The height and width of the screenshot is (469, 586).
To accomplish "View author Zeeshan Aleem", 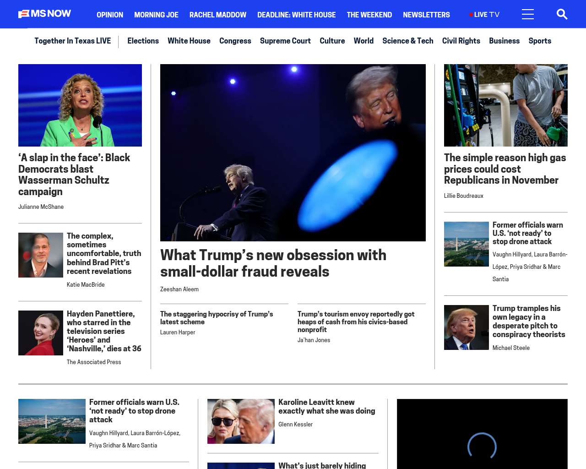I will (x=179, y=289).
